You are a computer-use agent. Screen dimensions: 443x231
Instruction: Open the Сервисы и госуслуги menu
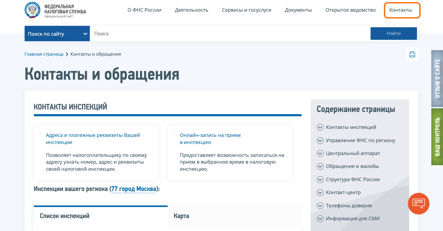point(246,10)
